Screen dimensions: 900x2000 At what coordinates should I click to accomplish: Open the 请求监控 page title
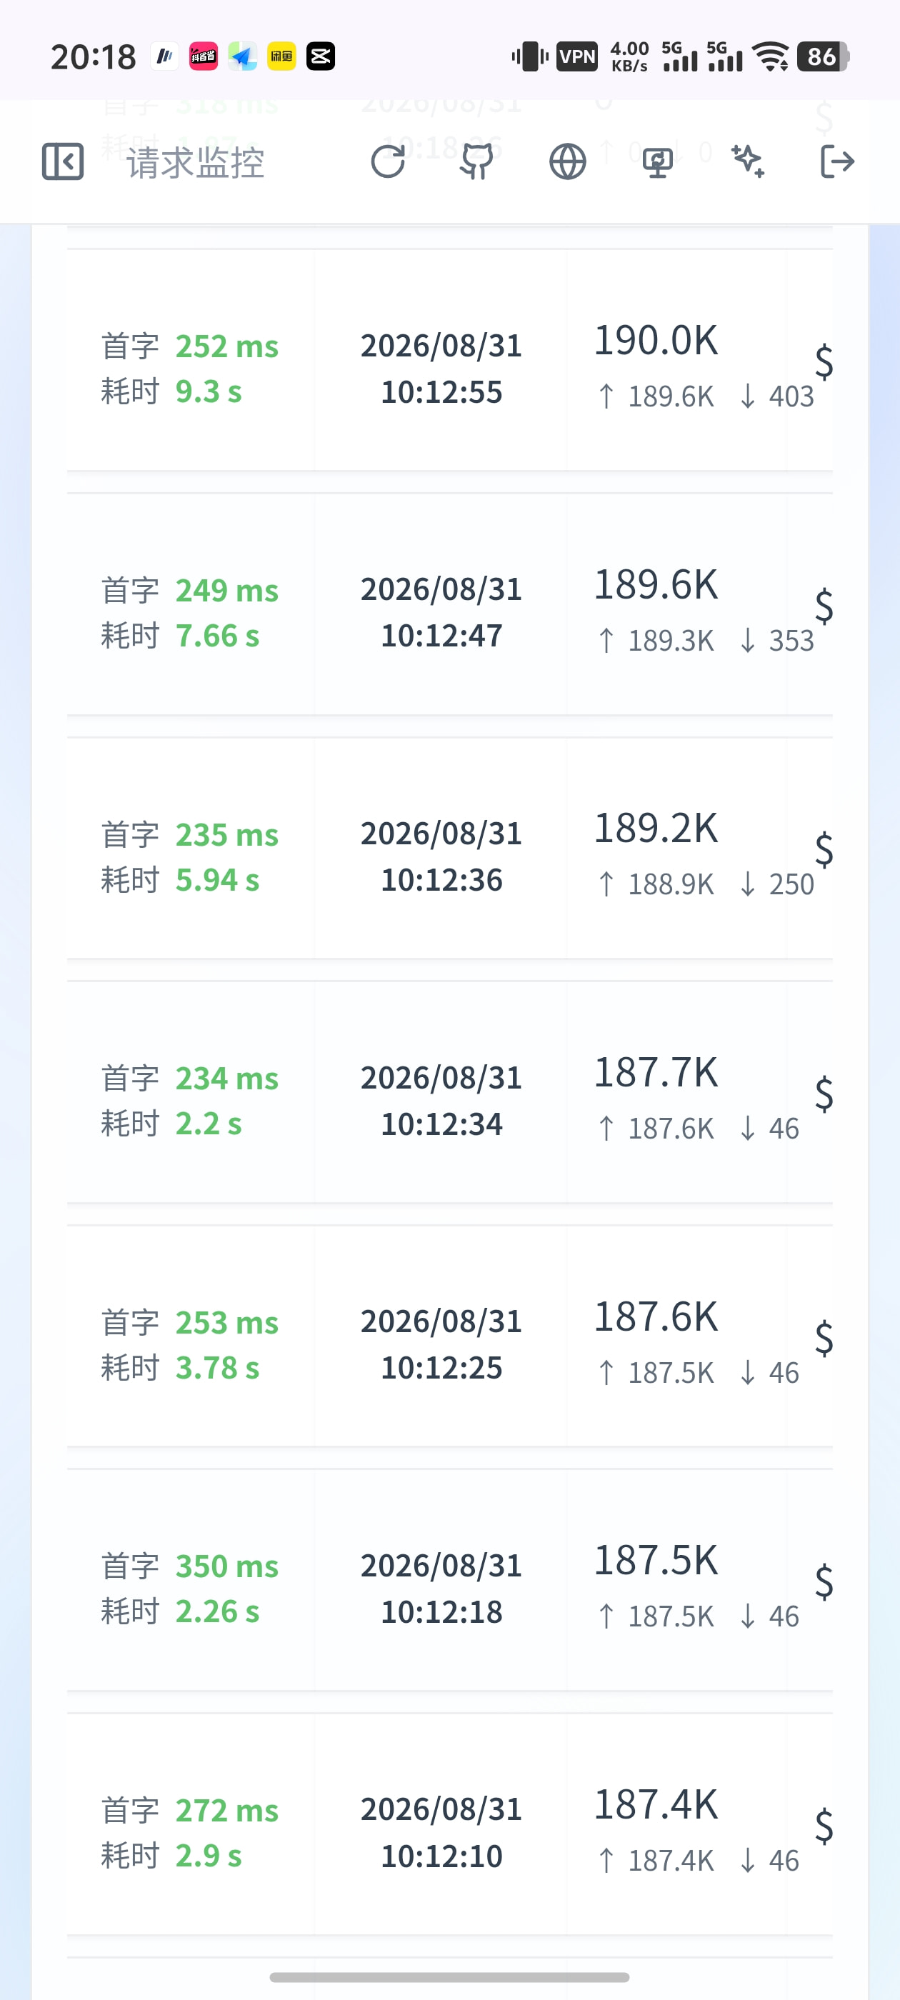click(196, 162)
